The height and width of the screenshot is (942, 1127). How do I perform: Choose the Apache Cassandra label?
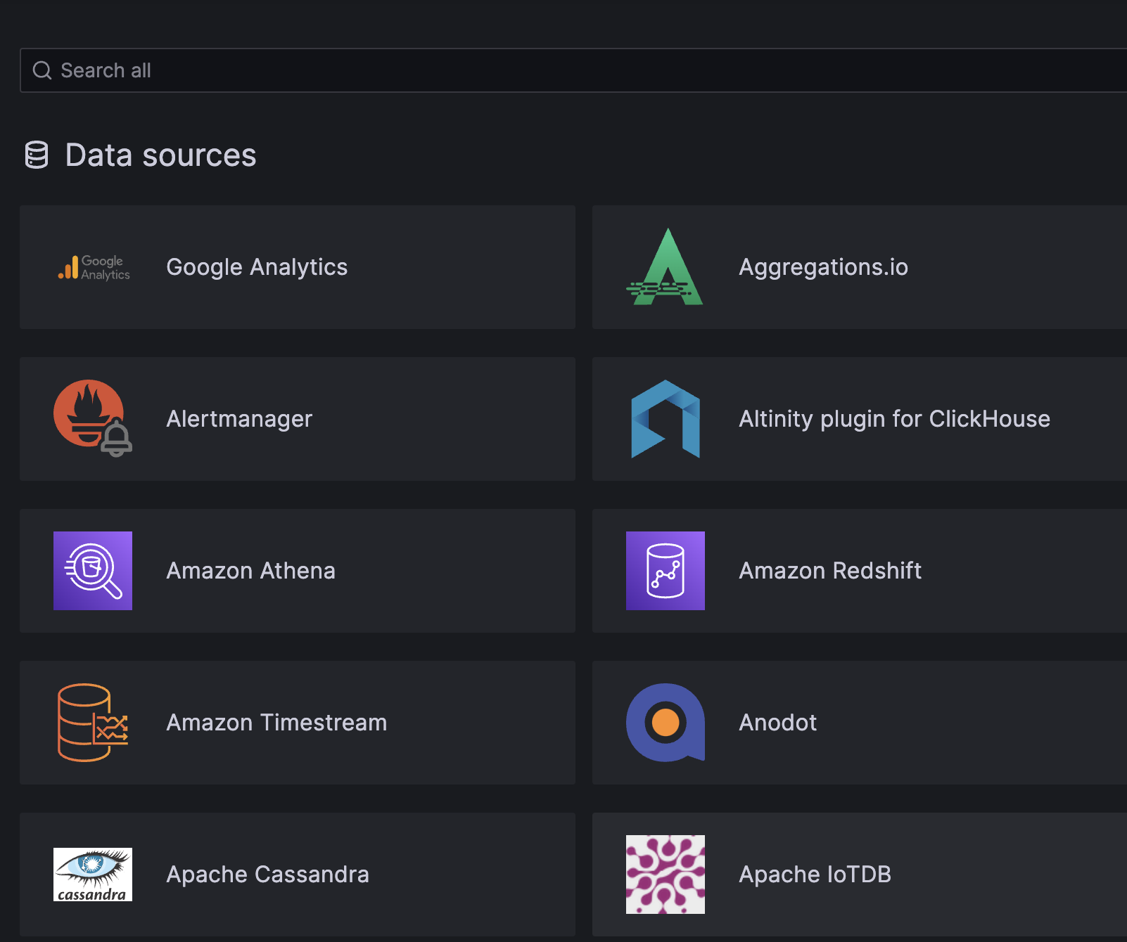267,875
